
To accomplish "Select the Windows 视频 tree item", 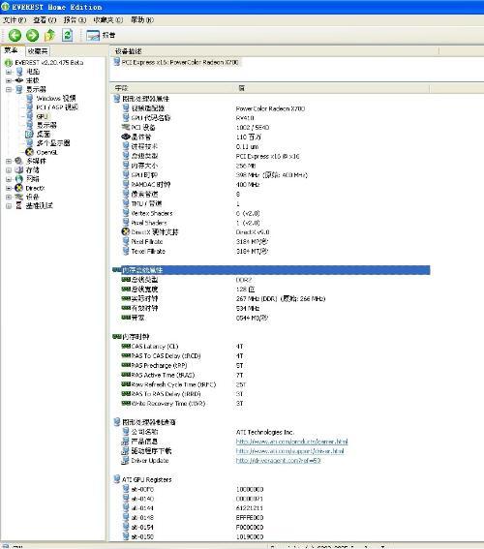I will [55, 99].
